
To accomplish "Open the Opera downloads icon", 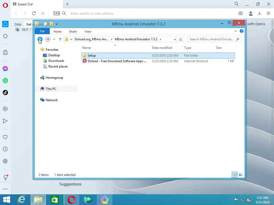I will [260, 13].
